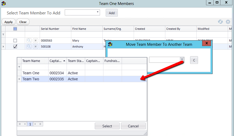Image resolution: width=234 pixels, height=136 pixels.
Task: Click next page arrow in team picker
Action: coord(35,124)
